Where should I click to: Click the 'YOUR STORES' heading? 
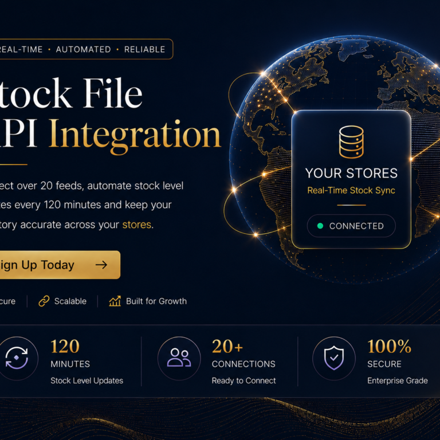pyautogui.click(x=351, y=173)
